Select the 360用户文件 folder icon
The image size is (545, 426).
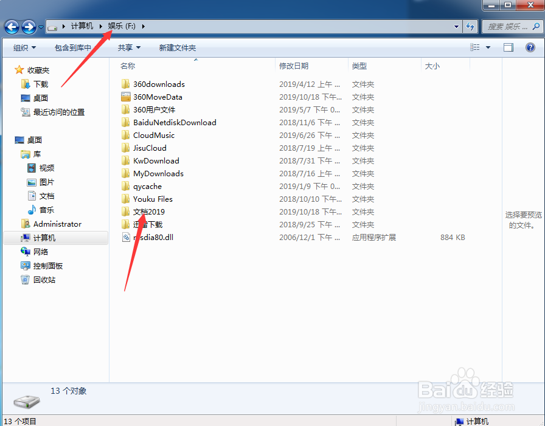(x=125, y=110)
